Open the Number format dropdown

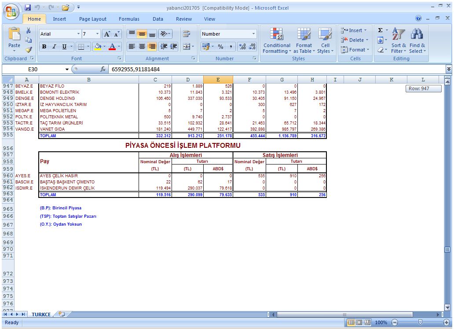[254, 34]
